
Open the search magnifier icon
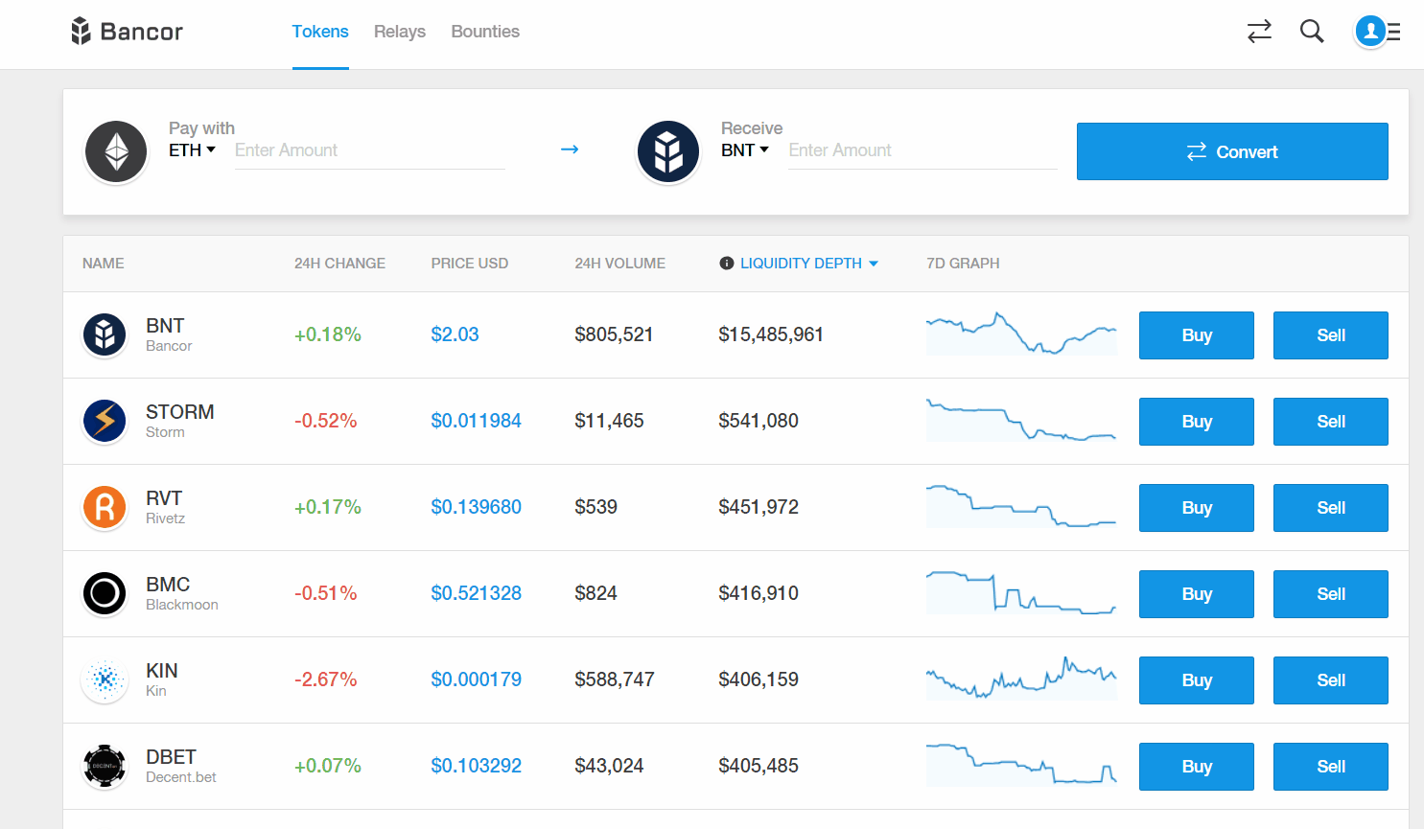pos(1312,32)
